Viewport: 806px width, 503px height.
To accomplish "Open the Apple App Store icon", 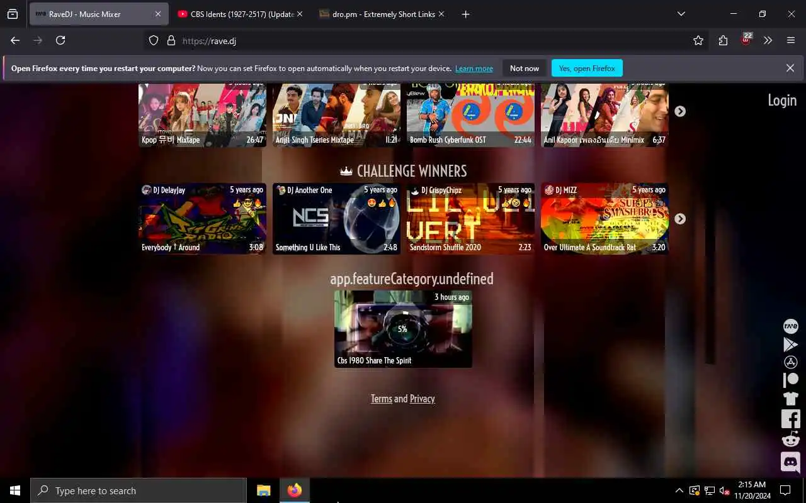I will pyautogui.click(x=790, y=362).
